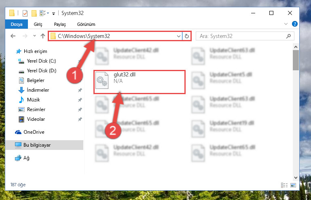311x200 pixels.
Task: Go up one folder level arrow
Action: (x=43, y=36)
